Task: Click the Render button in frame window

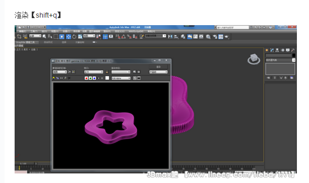Action: click(x=158, y=67)
